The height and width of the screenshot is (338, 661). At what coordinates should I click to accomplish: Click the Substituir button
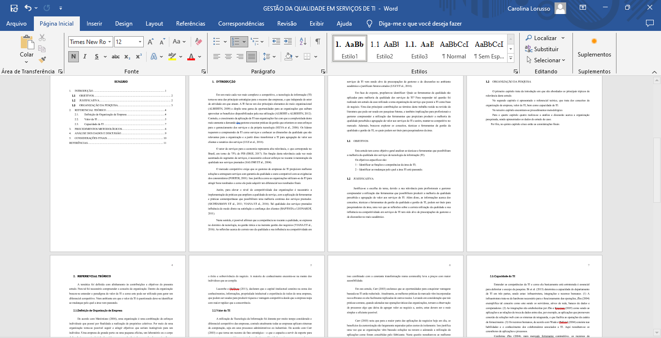point(542,49)
